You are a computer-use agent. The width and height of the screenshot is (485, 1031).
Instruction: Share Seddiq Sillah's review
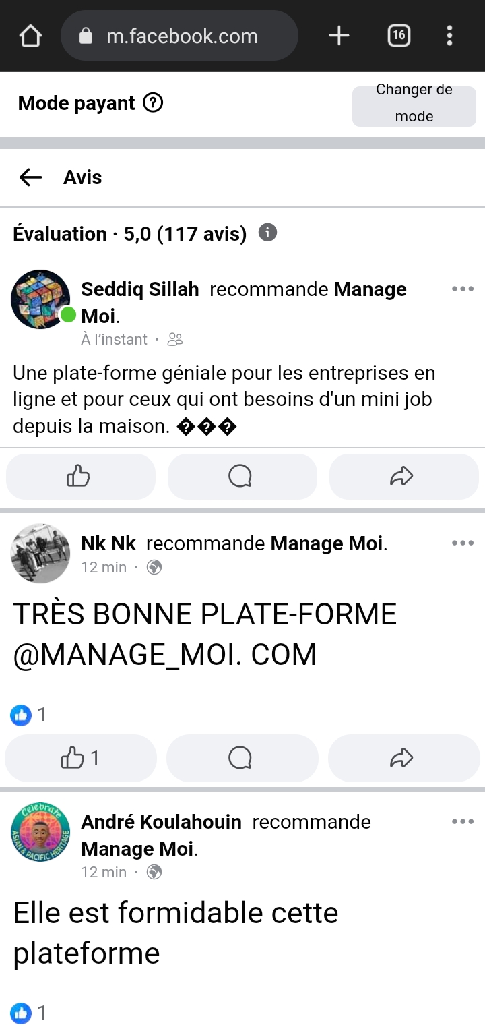click(x=402, y=477)
